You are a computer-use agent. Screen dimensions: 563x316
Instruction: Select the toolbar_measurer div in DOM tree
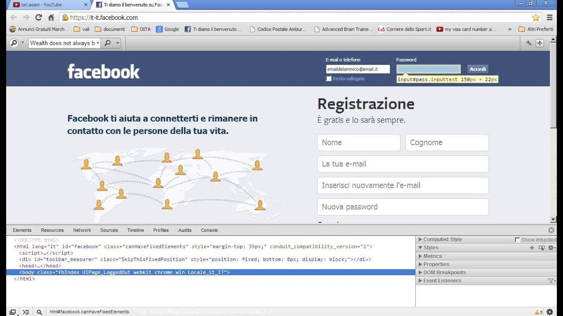click(x=195, y=259)
